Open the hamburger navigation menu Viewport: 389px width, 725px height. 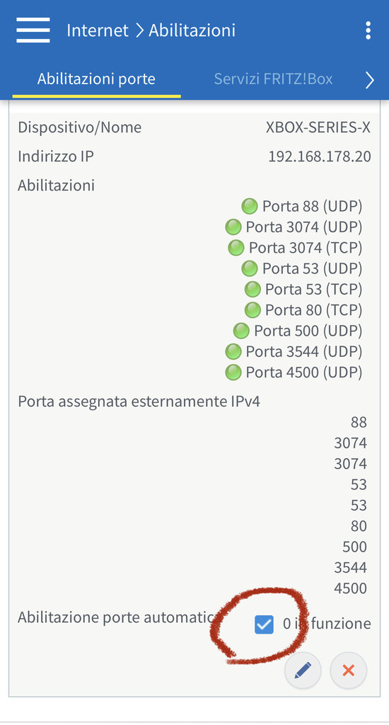(33, 30)
